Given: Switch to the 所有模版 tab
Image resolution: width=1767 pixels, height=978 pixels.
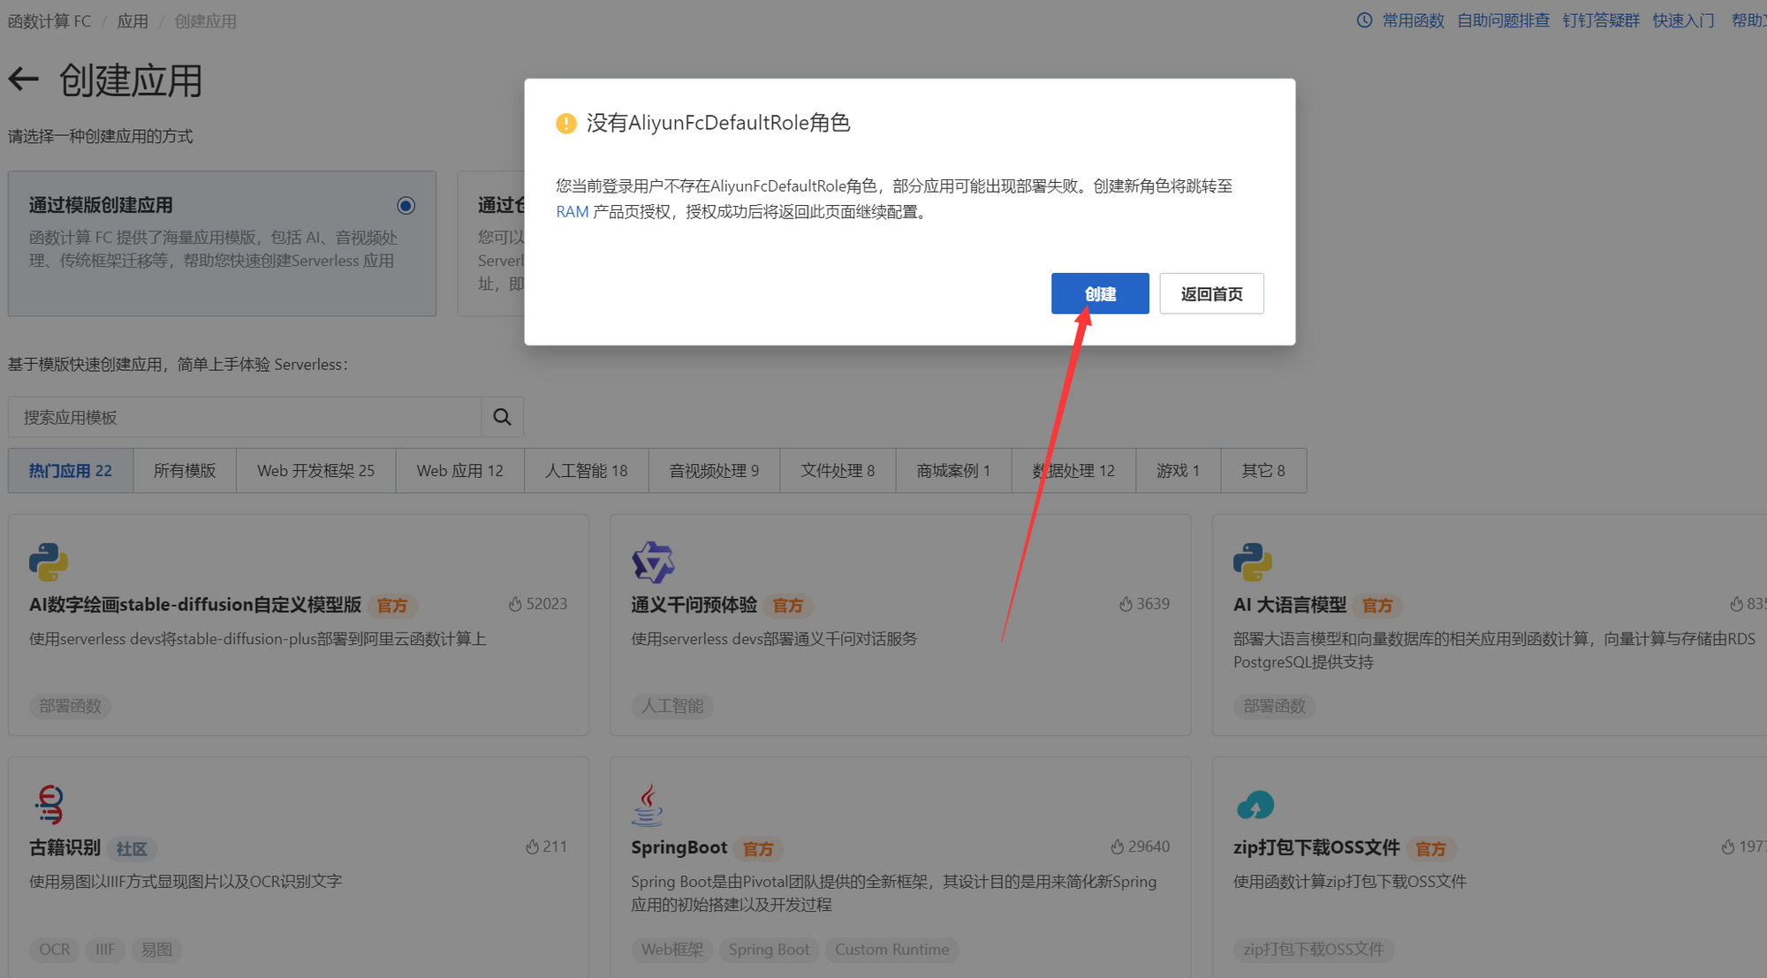Looking at the screenshot, I should coord(184,470).
